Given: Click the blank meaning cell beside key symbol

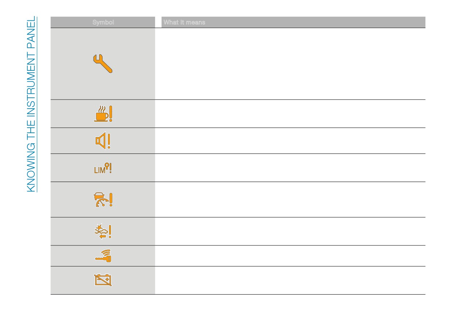Looking at the screenshot, I should tap(290, 256).
